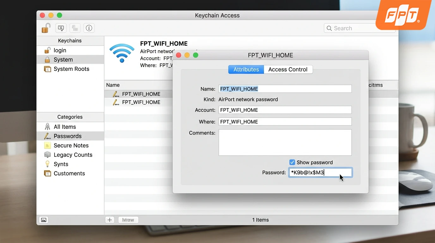Show the All Items category
This screenshot has height=243, width=435.
(x=70, y=127)
